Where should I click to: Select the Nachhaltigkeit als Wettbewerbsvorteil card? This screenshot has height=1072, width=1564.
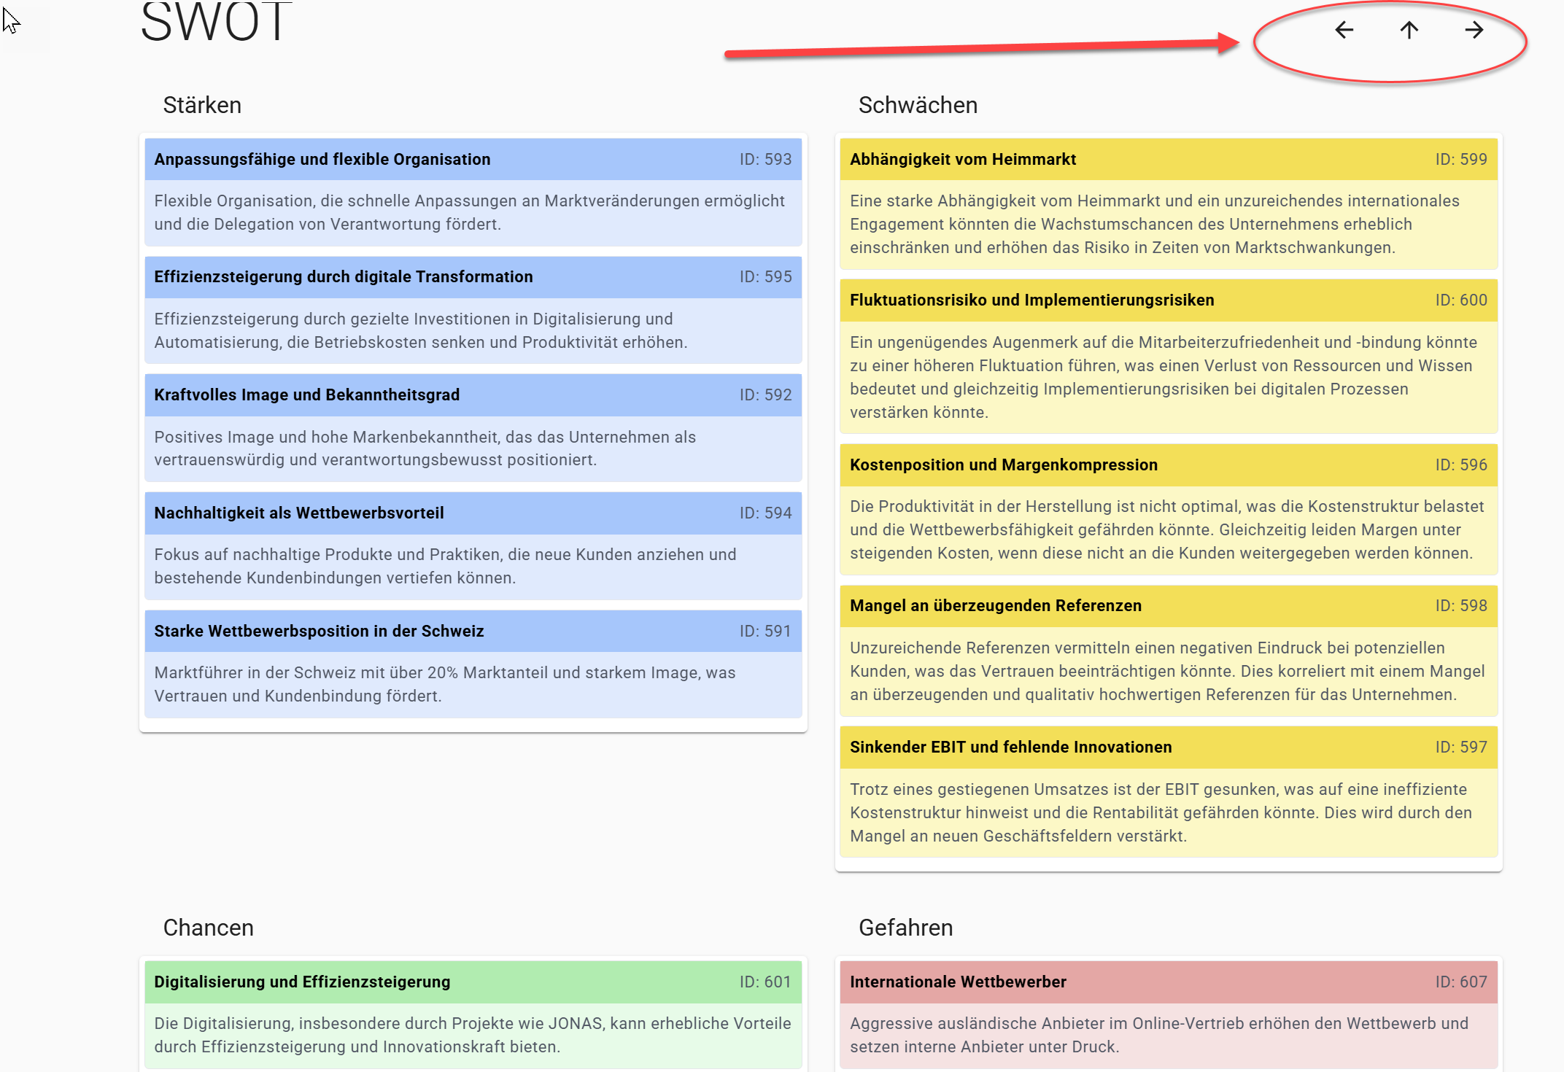click(298, 513)
